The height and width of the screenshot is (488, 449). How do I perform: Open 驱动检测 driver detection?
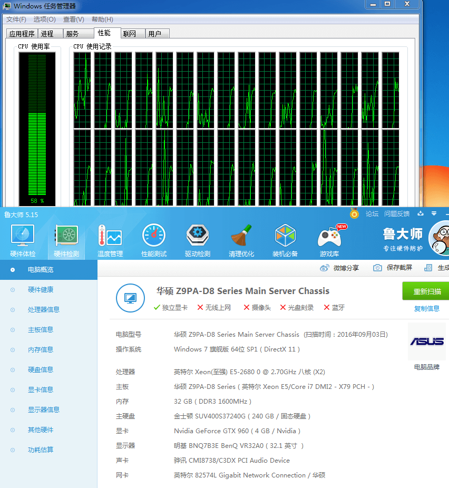click(x=198, y=241)
